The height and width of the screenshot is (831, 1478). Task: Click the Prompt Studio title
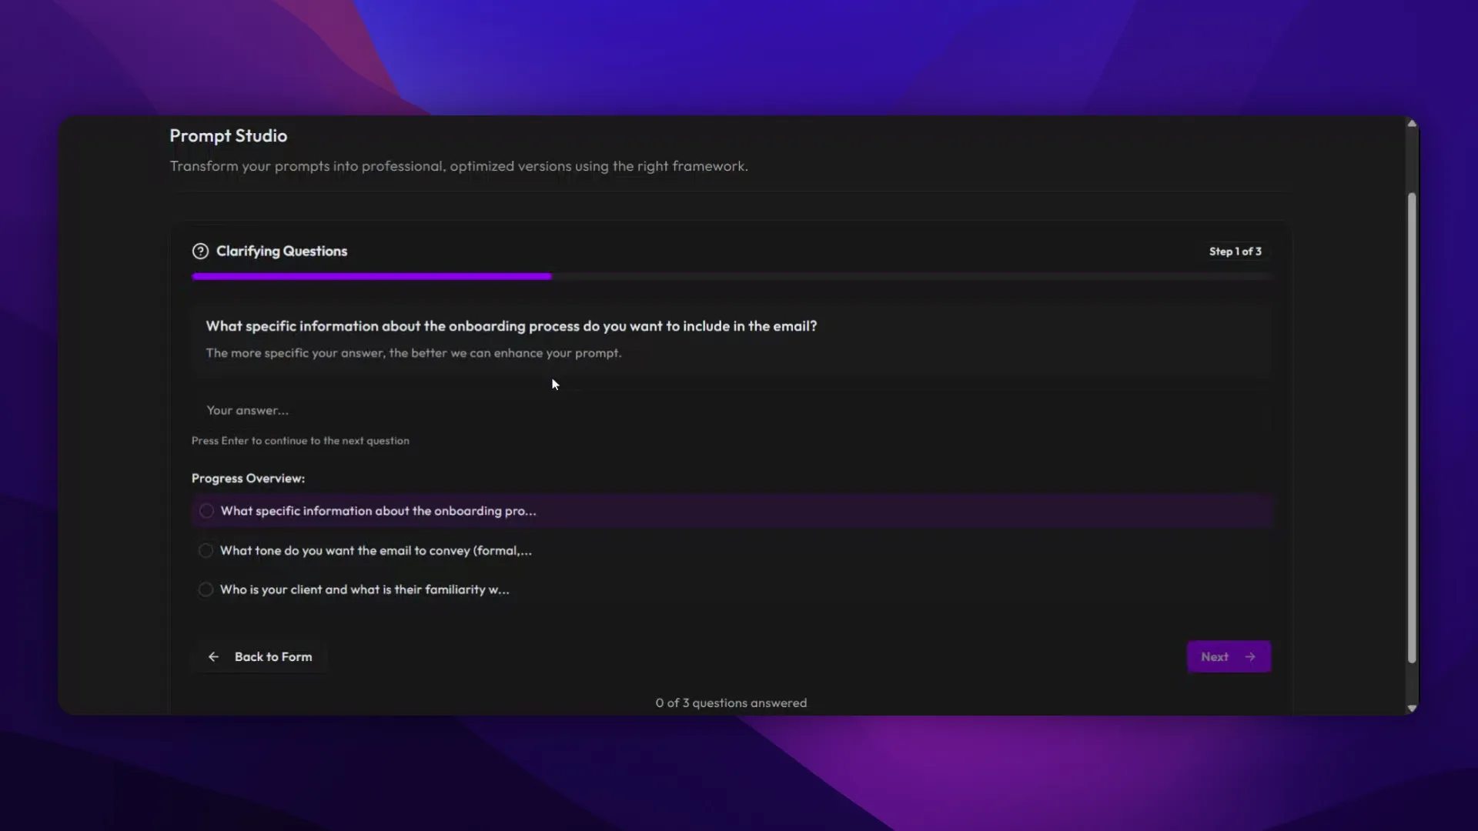[x=228, y=136]
